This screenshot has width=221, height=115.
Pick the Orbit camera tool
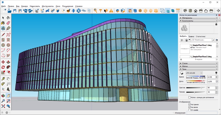(3, 96)
